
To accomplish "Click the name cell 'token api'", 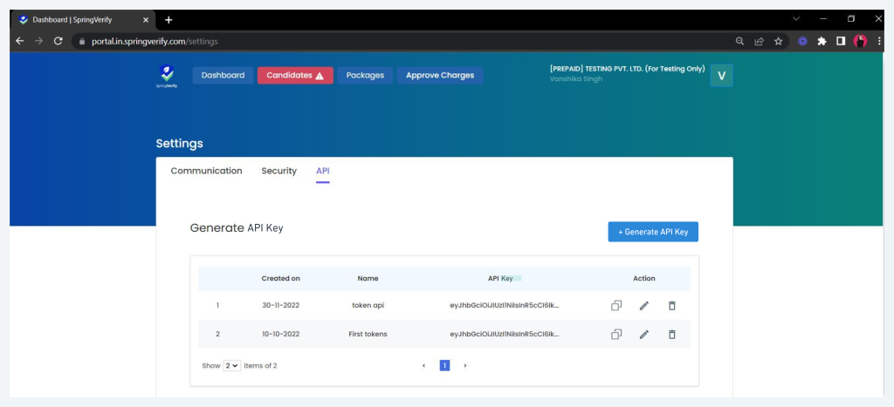I will [x=368, y=305].
